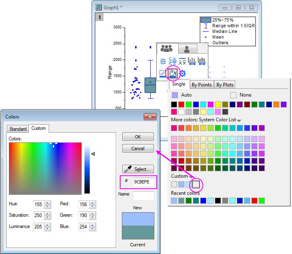Open the fill color bucket tool
The width and height of the screenshot is (292, 254).
tap(173, 73)
